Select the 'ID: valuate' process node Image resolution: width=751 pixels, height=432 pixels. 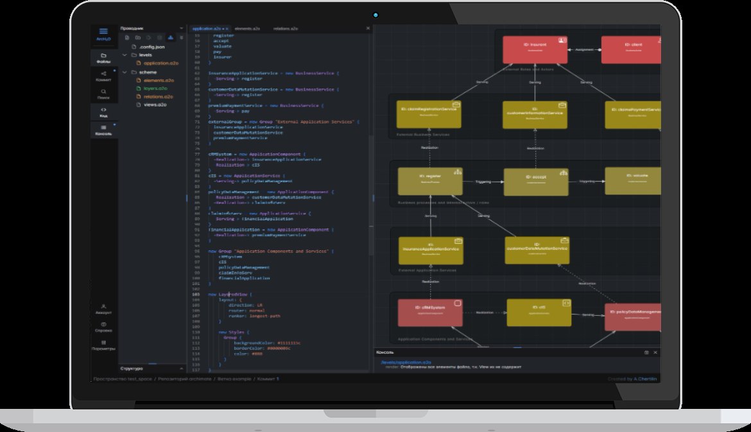point(633,180)
